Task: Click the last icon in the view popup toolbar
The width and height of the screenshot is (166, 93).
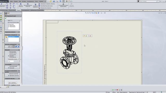Action: pyautogui.click(x=91, y=36)
